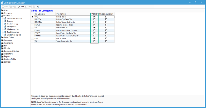
Task: Click the Description column header
Action: click(73, 14)
